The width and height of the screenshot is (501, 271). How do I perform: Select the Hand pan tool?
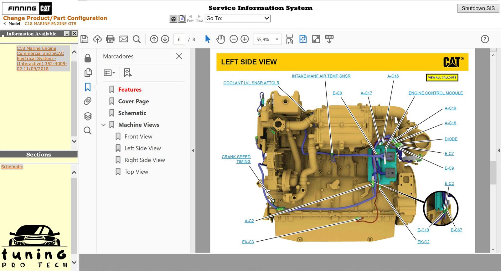221,39
